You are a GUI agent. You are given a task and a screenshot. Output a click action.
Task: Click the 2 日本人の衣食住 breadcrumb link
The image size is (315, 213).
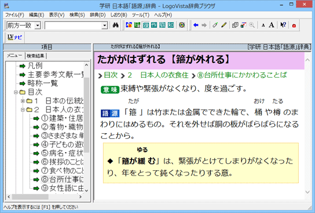158,75
